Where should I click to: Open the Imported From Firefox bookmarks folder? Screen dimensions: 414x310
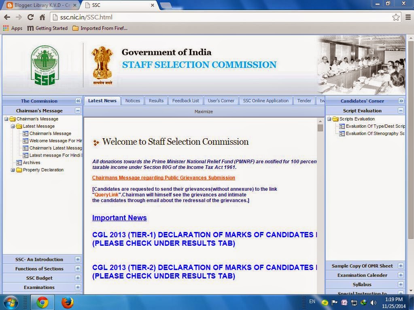(x=100, y=28)
